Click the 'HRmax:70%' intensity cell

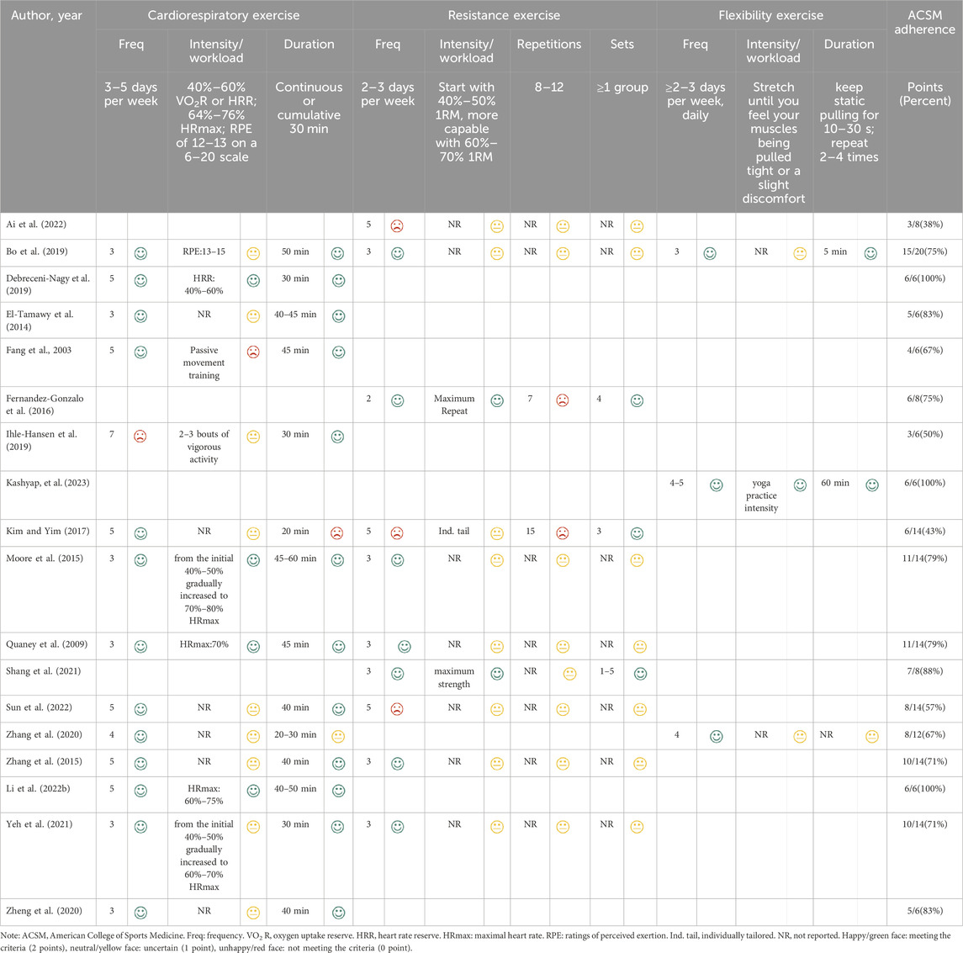tap(204, 644)
